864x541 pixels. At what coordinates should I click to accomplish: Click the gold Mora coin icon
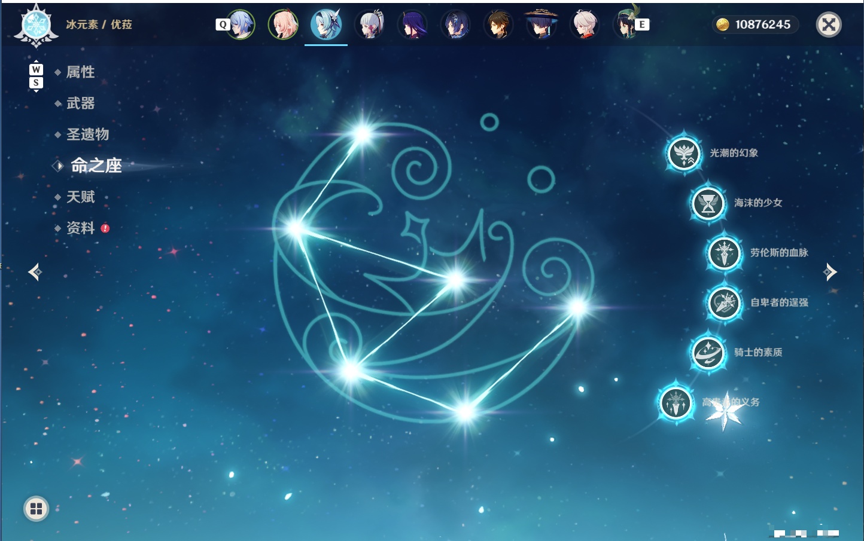tap(723, 25)
